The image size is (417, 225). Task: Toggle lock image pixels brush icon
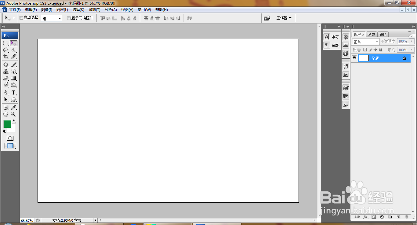pos(370,50)
